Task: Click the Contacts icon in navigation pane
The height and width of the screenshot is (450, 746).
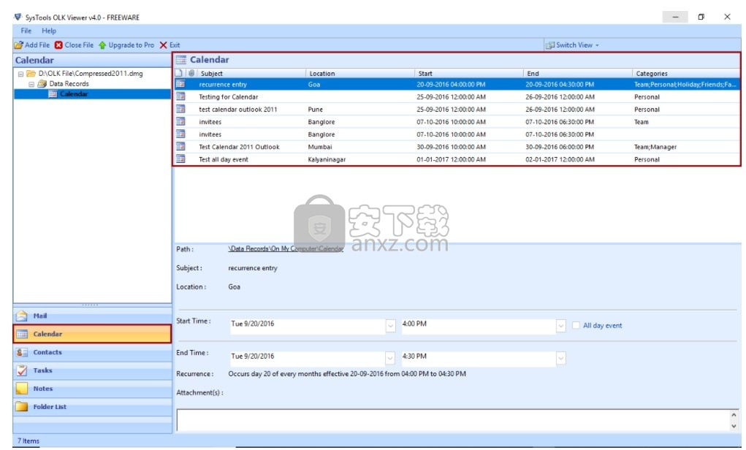Action: pyautogui.click(x=22, y=353)
